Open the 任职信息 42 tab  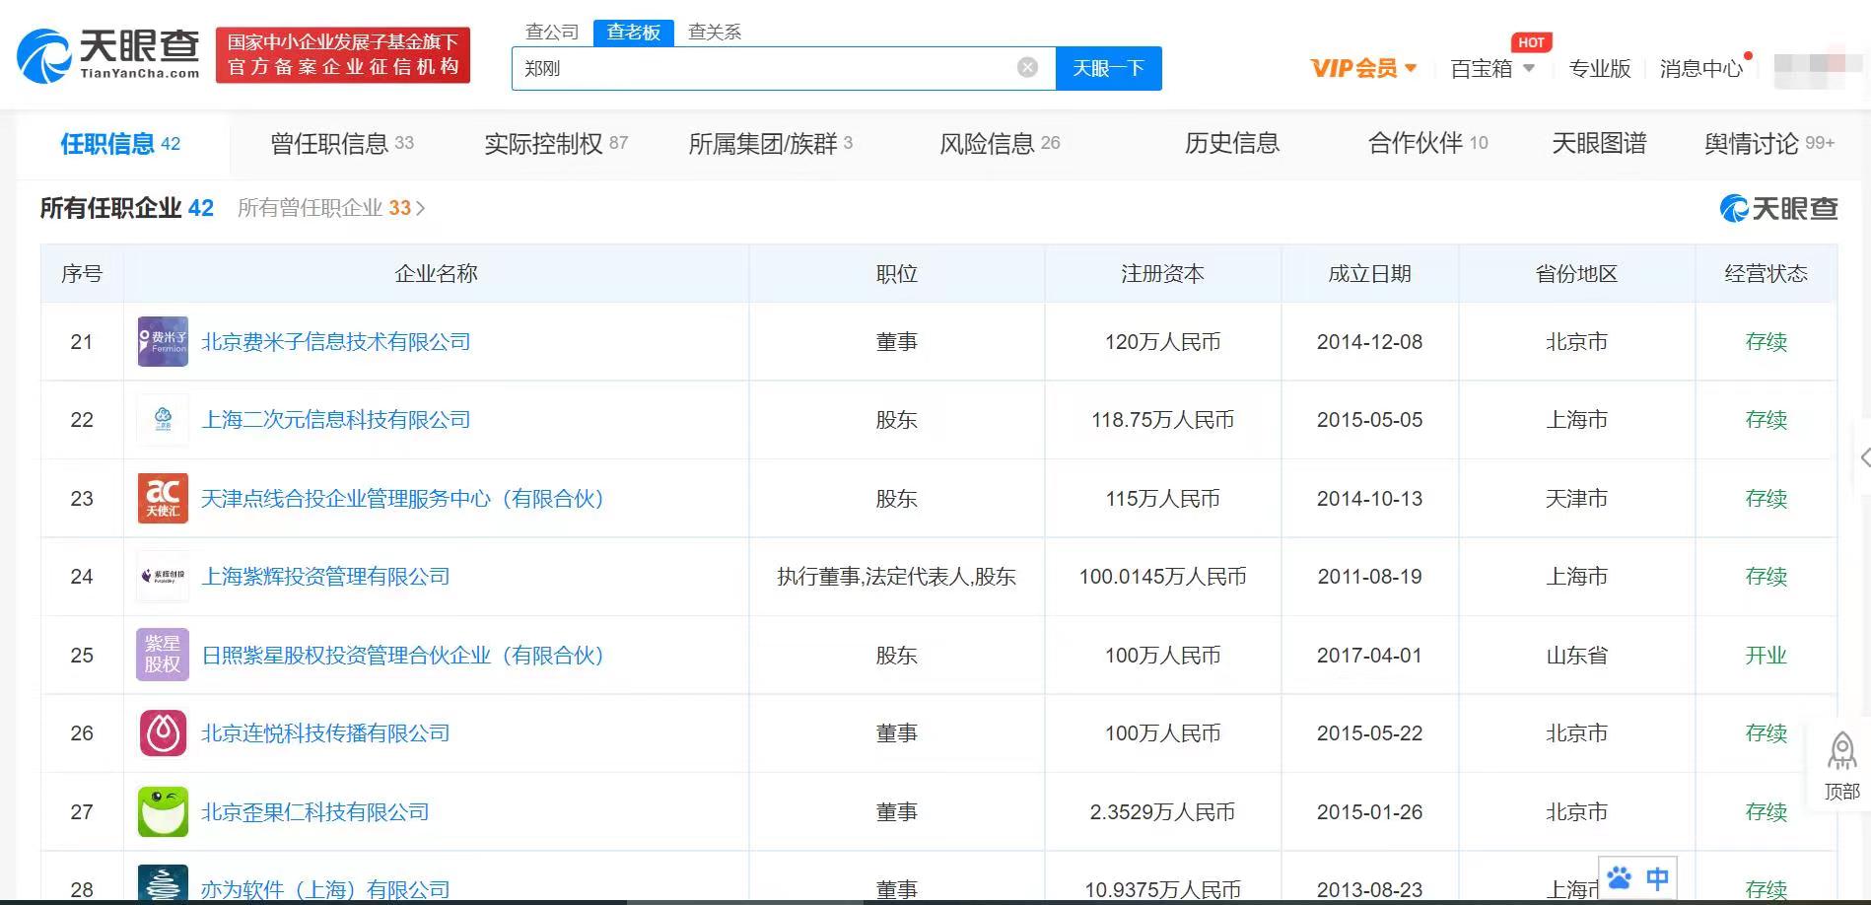click(x=120, y=144)
